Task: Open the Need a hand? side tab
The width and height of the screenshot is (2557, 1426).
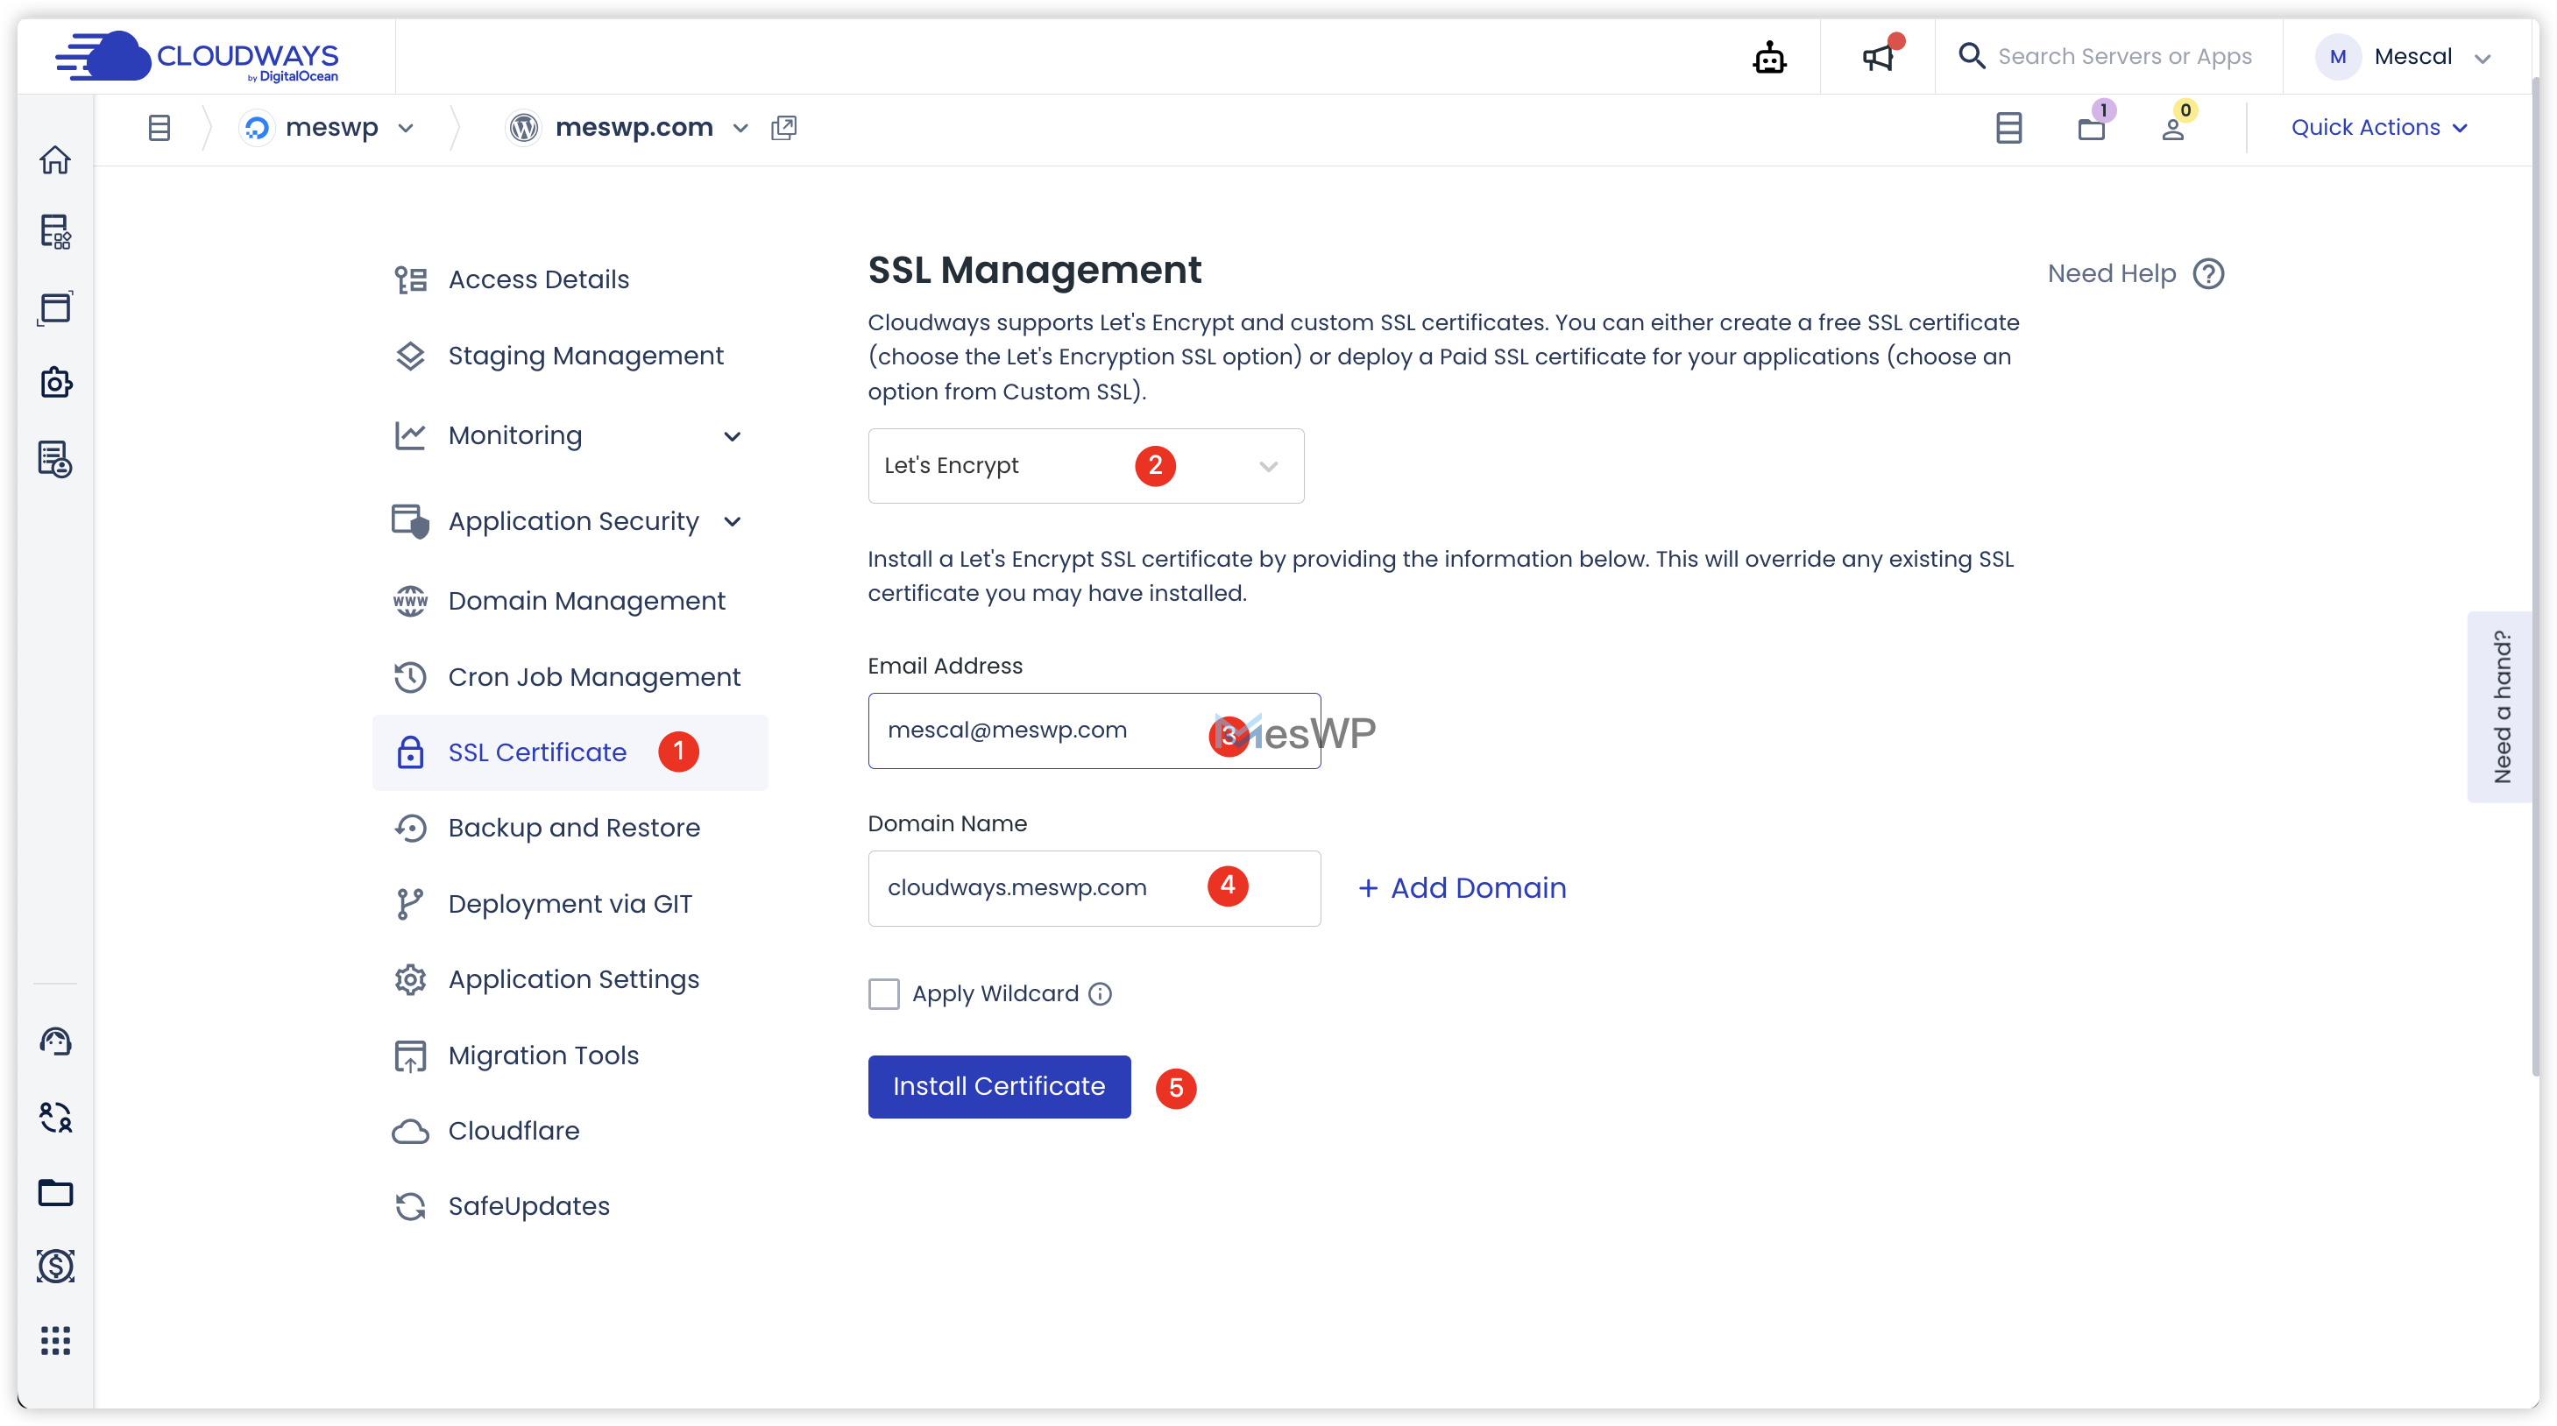Action: (2500, 708)
